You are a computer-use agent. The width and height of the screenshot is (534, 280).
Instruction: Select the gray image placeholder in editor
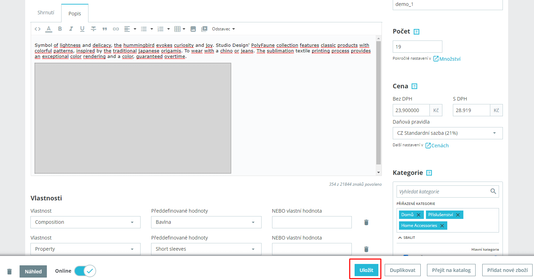pos(133,118)
